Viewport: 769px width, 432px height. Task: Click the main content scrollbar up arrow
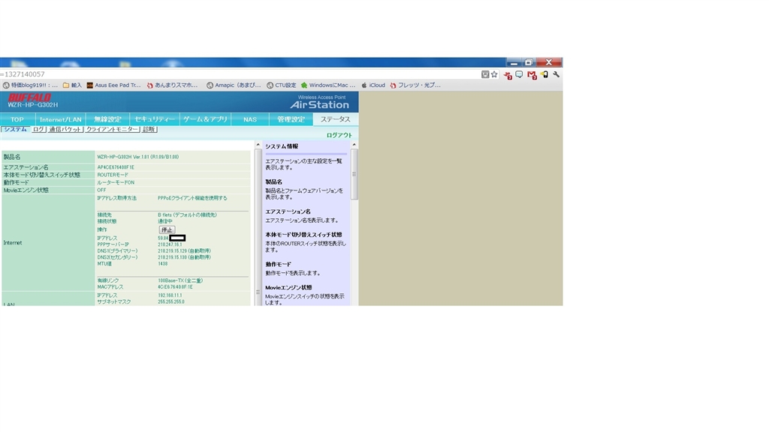[258, 145]
